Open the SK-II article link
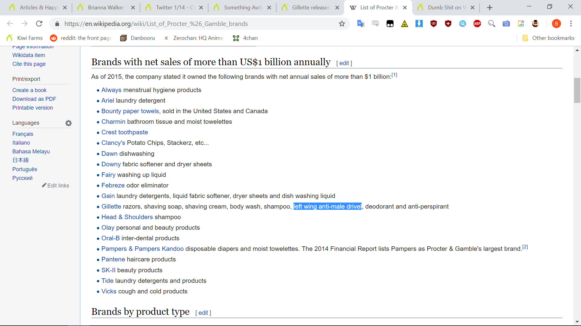 (x=108, y=270)
